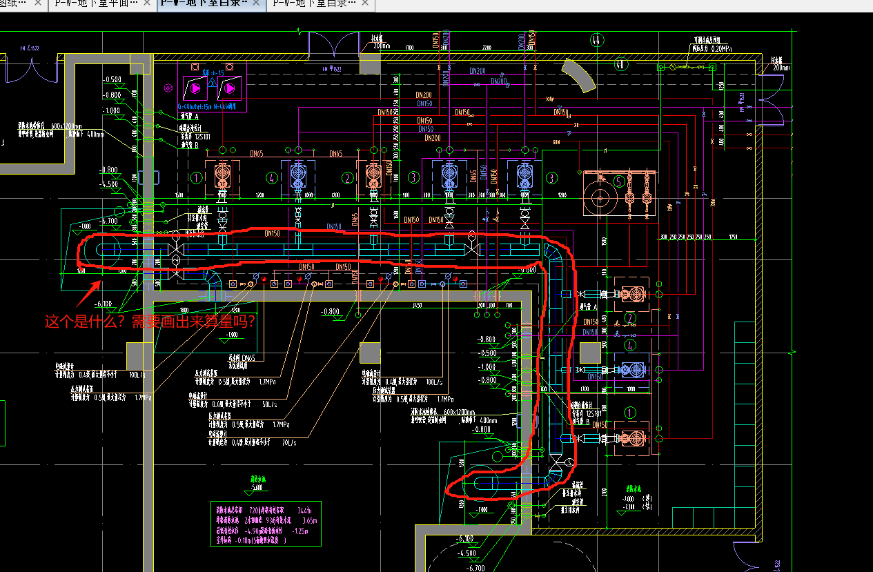Close the P-W-地下室平面 tab

tap(146, 3)
